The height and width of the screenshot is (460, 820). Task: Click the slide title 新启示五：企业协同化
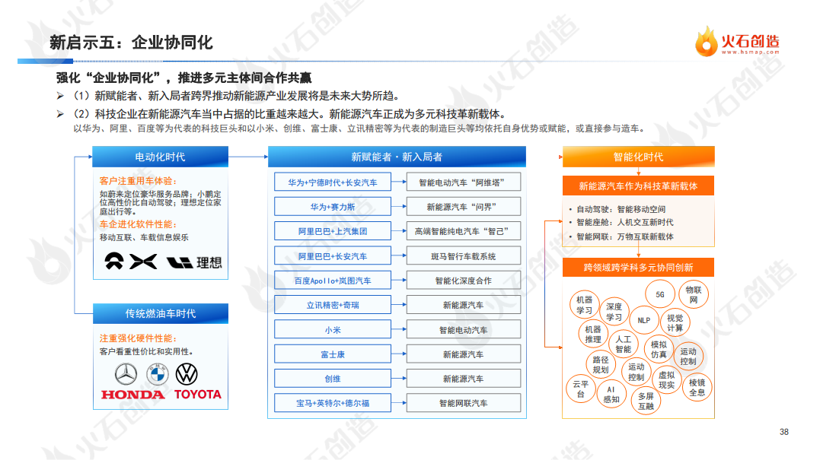131,43
